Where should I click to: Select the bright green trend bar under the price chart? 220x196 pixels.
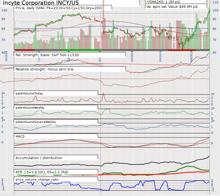82,50
